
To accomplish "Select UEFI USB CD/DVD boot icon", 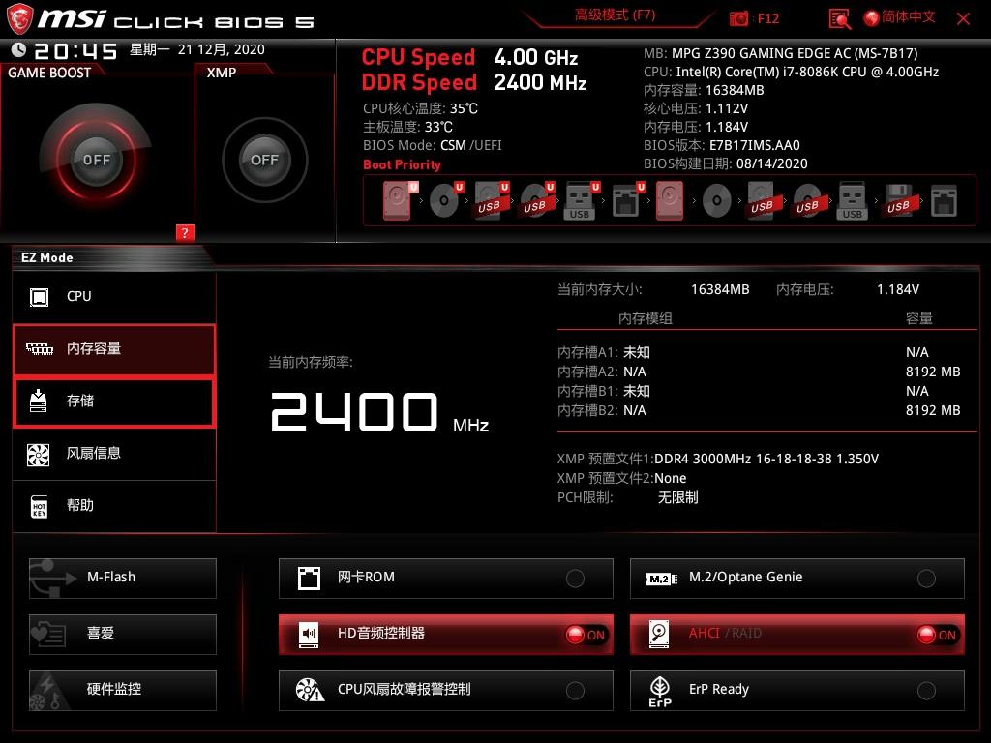I will [536, 200].
